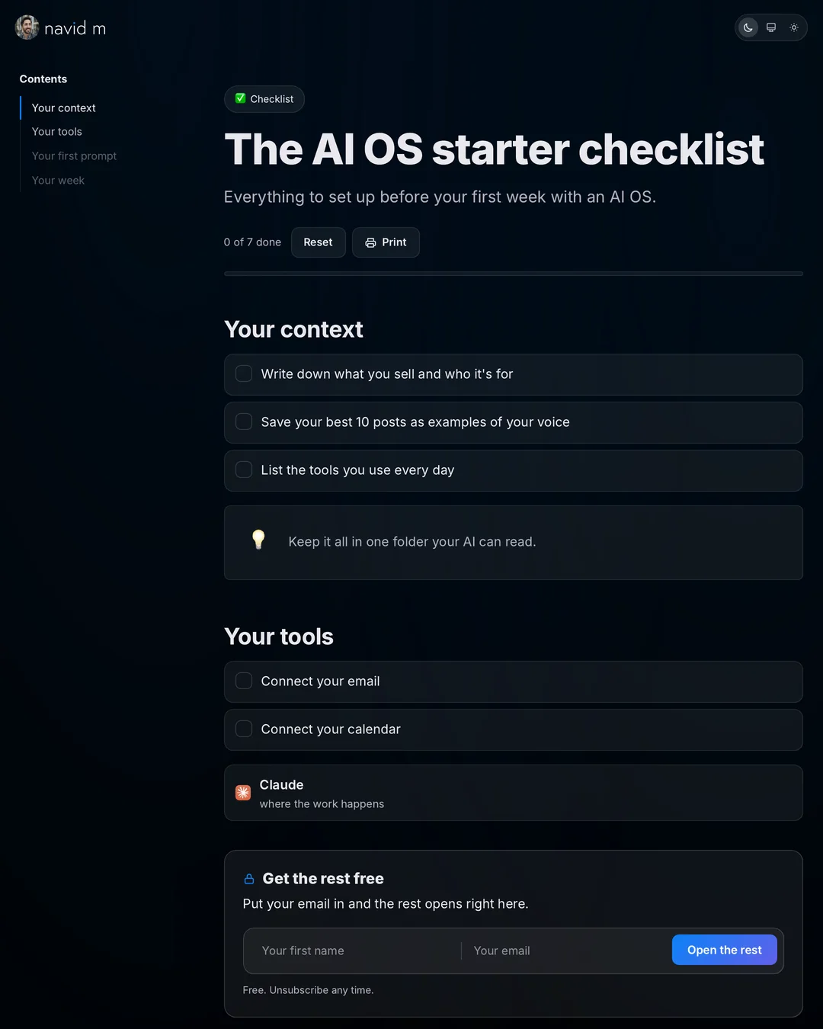
Task: Jump to 'Your tools' in Contents
Action: 57,132
